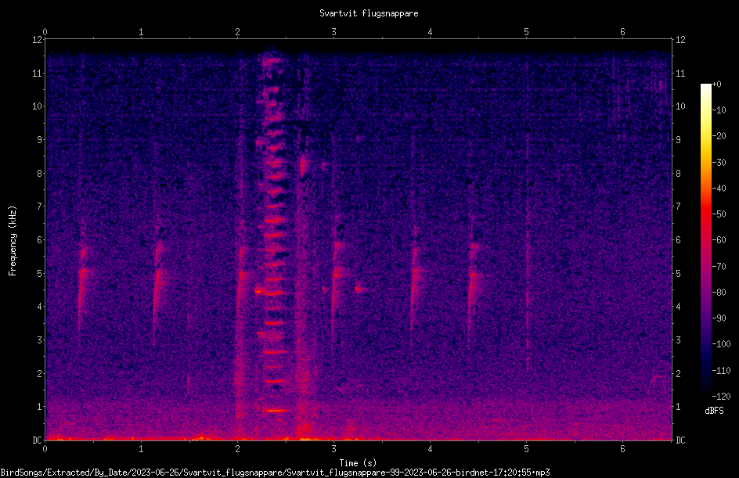The height and width of the screenshot is (478, 739).
Task: Click the "3" tick on the right frequency axis
Action: (x=679, y=340)
